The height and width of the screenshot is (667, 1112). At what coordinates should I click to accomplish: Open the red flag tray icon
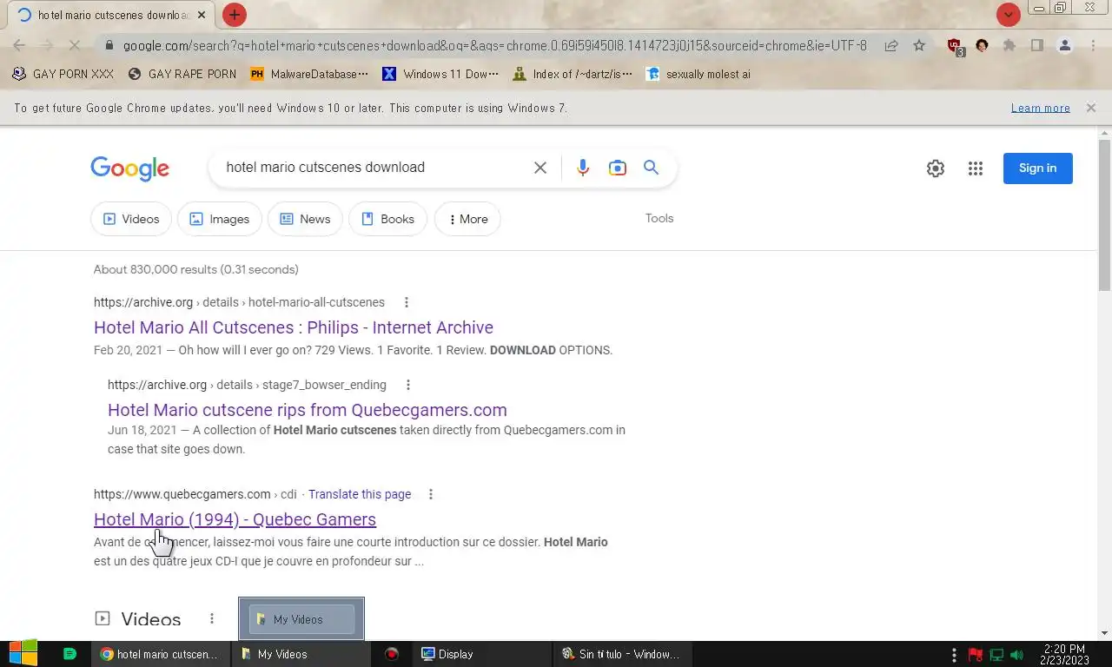[x=976, y=655]
